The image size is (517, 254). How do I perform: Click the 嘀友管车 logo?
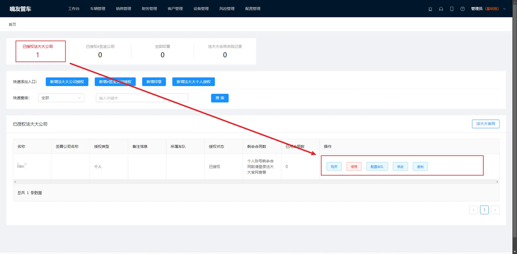20,9
